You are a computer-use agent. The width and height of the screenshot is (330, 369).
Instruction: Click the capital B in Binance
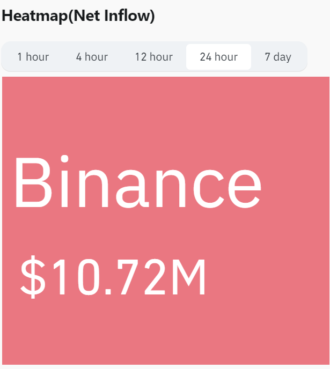point(32,182)
